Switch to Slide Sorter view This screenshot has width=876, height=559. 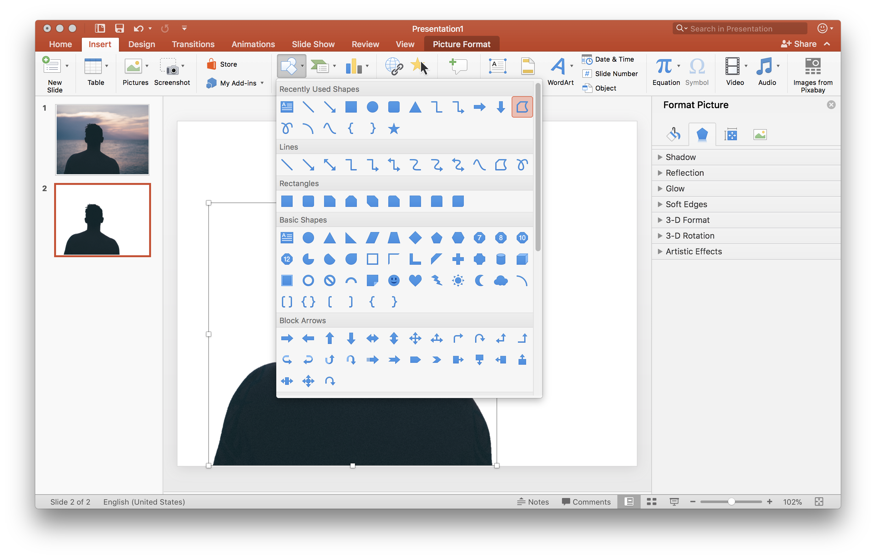pyautogui.click(x=651, y=501)
